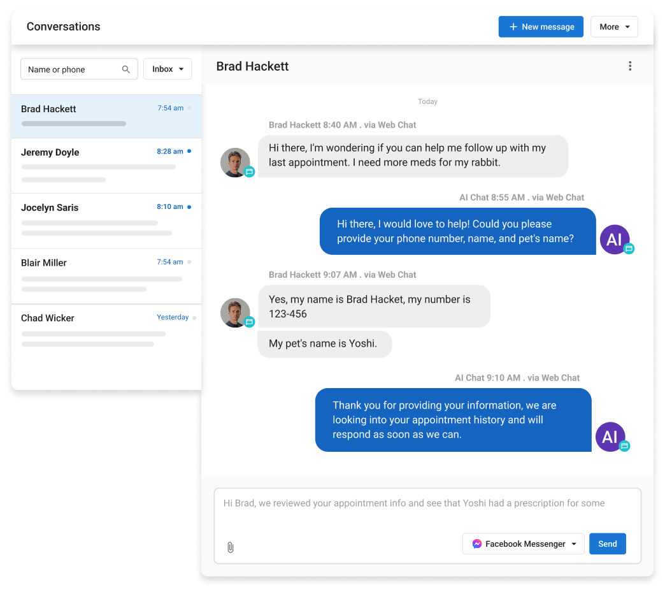Open the Chad Wicker conversation
This screenshot has width=665, height=592.
point(106,332)
